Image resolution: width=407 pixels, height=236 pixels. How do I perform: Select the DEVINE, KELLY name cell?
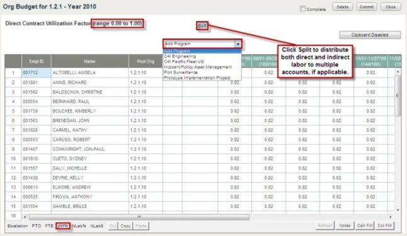pos(90,178)
